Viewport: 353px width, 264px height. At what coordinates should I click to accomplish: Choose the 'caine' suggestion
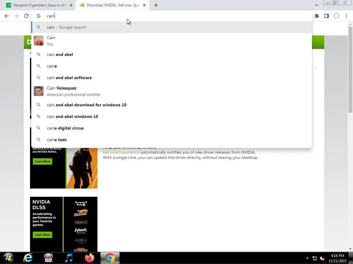pyautogui.click(x=172, y=66)
